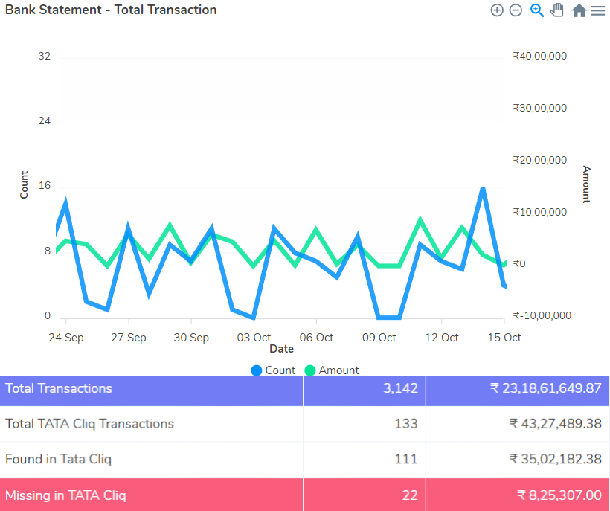Enable the panning hand tool
The image size is (610, 511).
(x=556, y=10)
